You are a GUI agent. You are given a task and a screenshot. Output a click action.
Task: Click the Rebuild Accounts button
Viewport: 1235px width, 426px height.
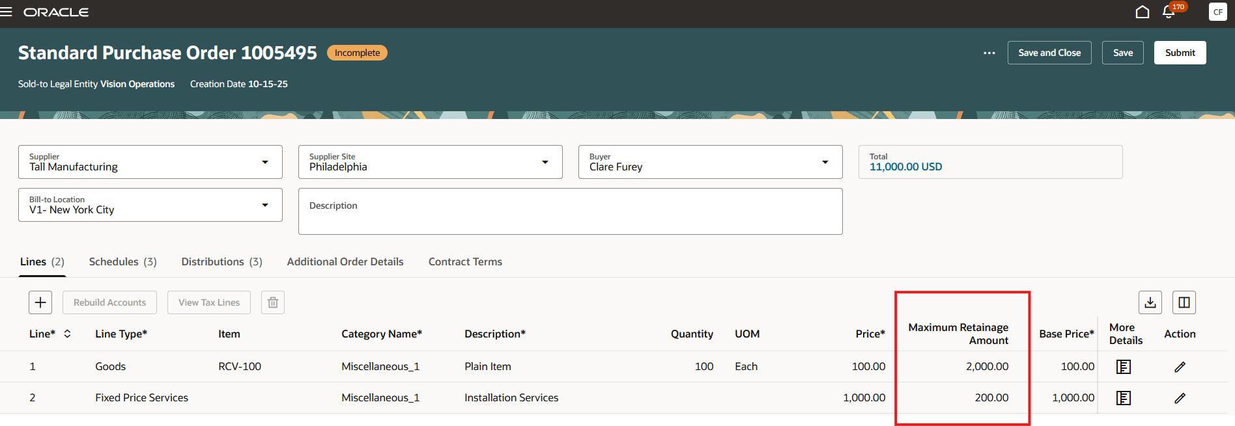pos(109,302)
